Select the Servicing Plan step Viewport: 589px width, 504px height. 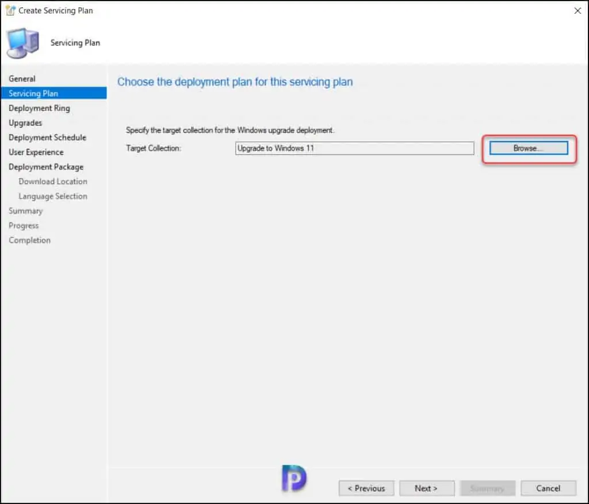click(x=53, y=93)
